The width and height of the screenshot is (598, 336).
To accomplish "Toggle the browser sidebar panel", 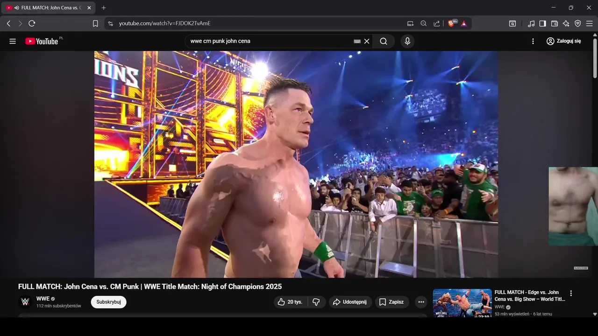I will (542, 23).
